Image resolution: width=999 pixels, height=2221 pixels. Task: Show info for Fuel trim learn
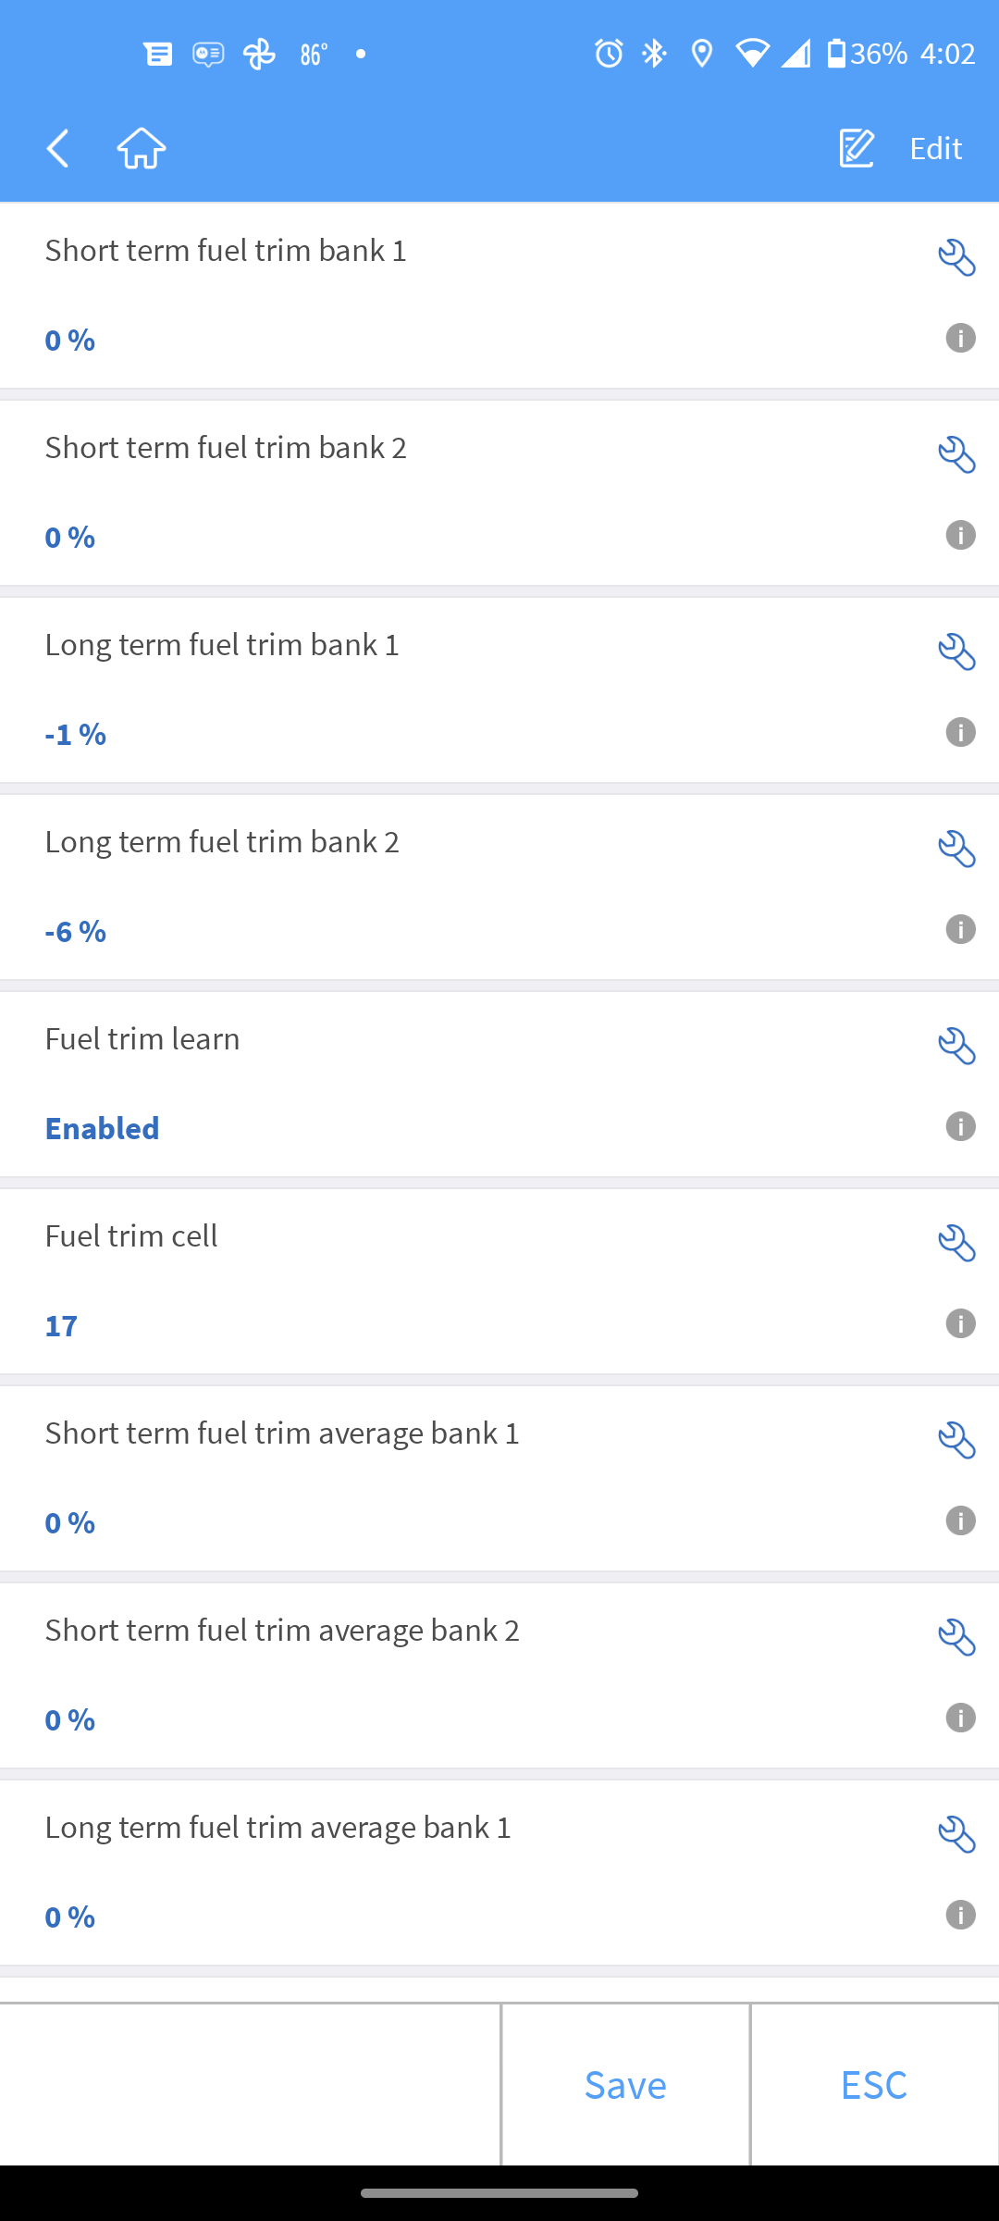[x=960, y=1126]
